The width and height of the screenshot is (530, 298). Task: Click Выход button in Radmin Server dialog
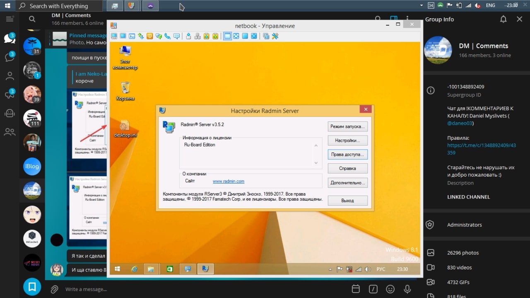(347, 201)
